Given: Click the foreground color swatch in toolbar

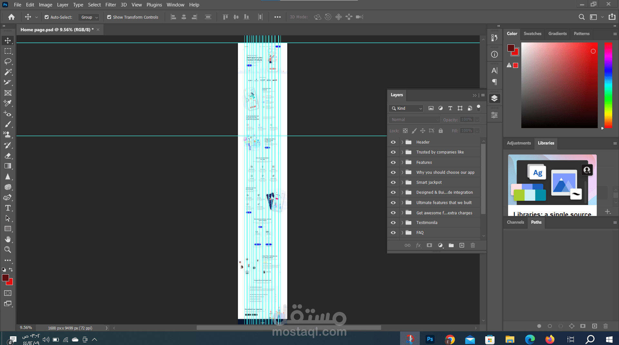Looking at the screenshot, I should 5,278.
